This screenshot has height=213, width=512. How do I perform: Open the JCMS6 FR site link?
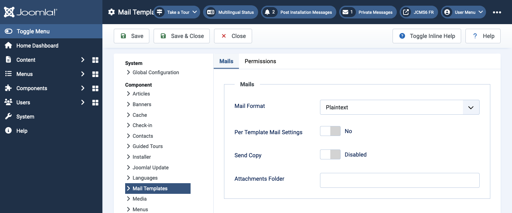pos(419,12)
